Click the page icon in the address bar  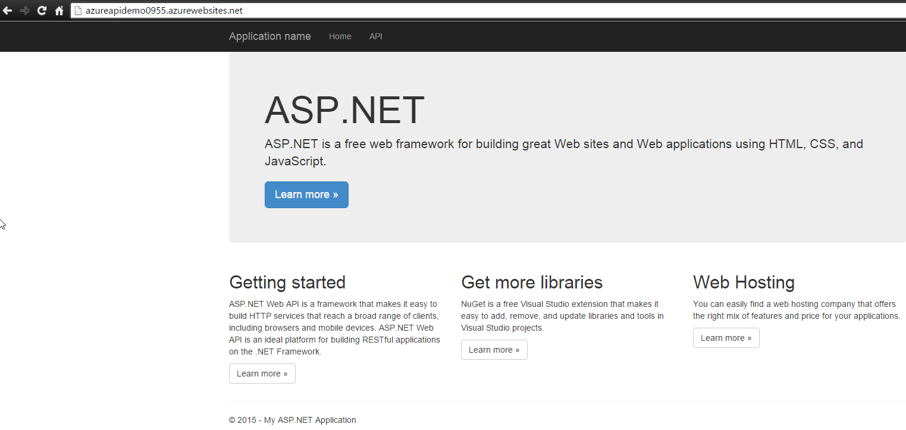pos(78,11)
